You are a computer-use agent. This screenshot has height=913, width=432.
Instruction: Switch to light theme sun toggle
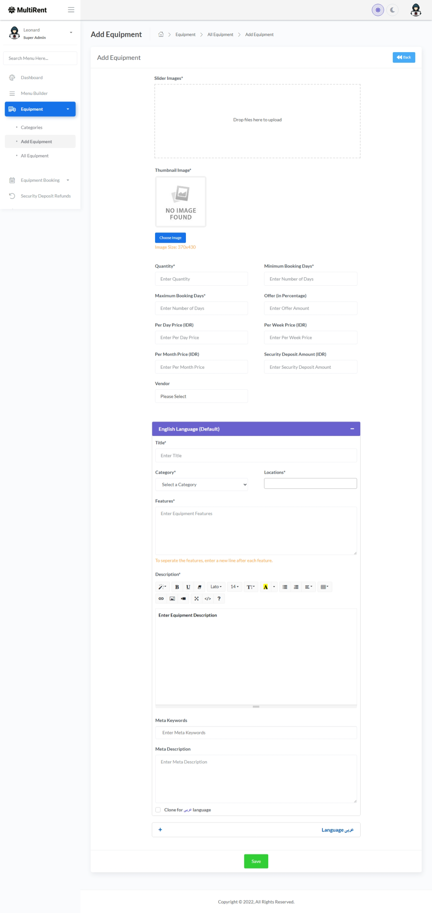[x=377, y=10]
